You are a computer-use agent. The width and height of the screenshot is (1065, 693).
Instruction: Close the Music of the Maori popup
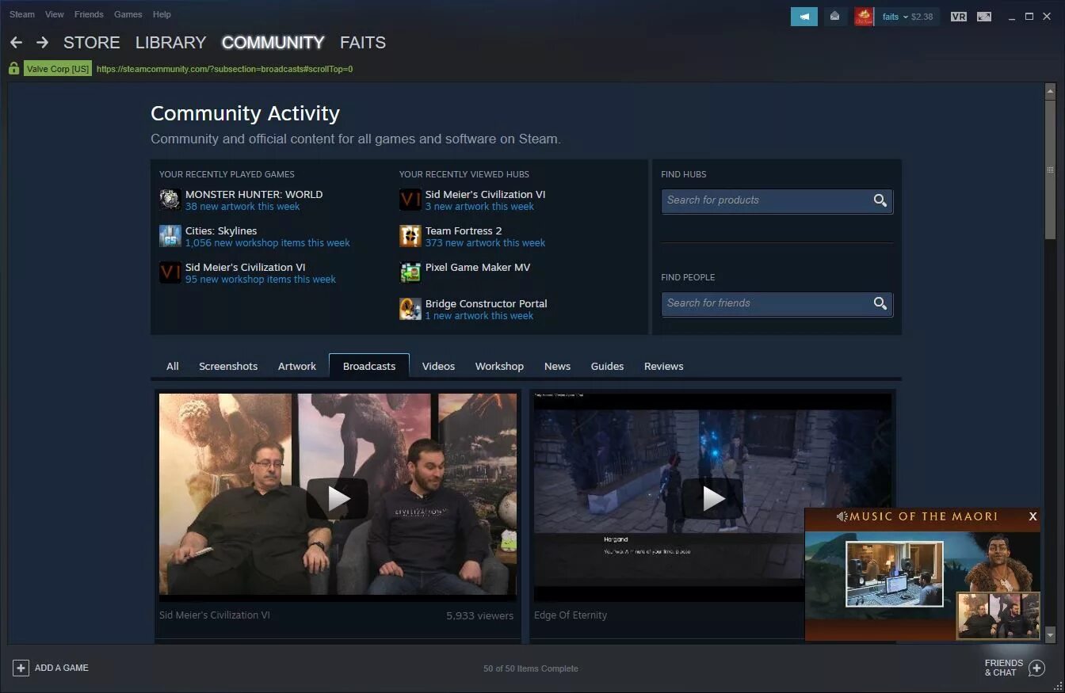click(x=1033, y=516)
